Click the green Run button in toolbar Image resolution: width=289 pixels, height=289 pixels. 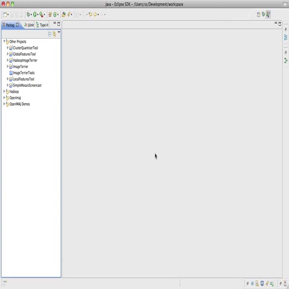tap(35, 14)
